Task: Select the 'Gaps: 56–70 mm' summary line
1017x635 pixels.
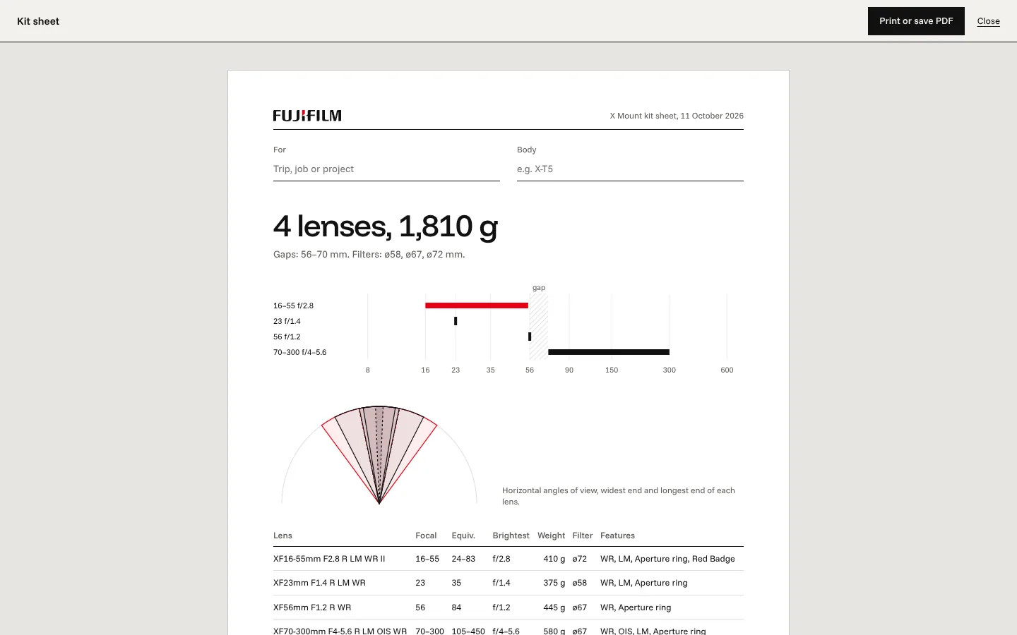Action: click(369, 255)
